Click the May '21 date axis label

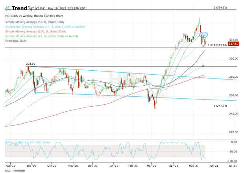click(194, 165)
